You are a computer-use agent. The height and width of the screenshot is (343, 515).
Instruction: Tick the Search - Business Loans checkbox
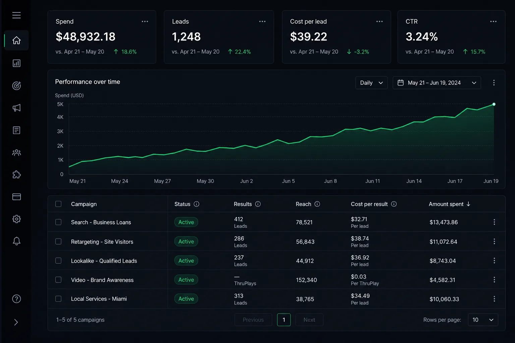(x=58, y=222)
